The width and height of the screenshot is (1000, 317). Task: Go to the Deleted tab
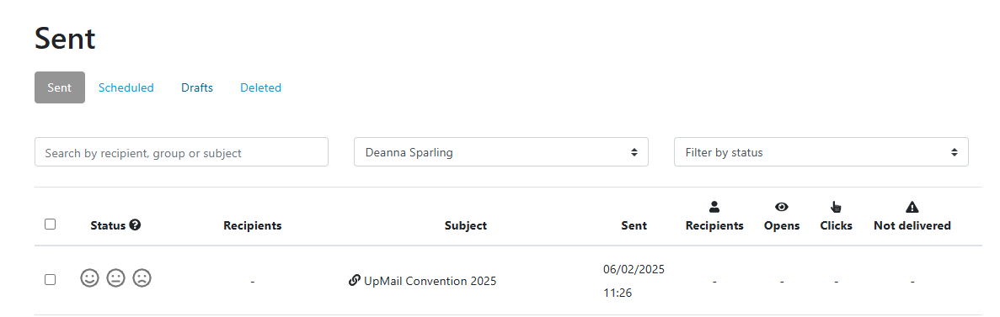tap(261, 87)
